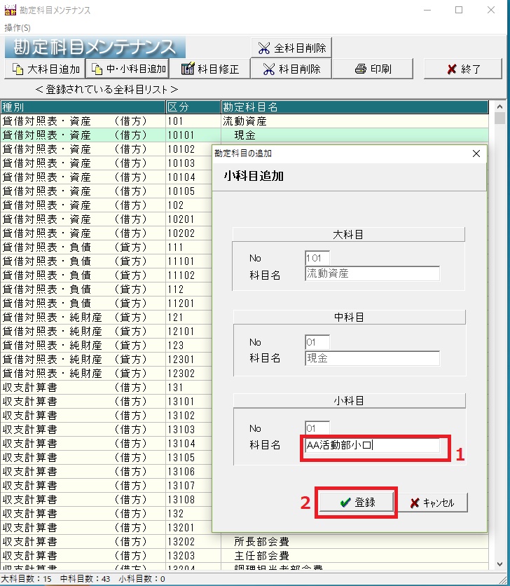Click the 印刷 print button
This screenshot has width=510, height=586.
(x=373, y=69)
